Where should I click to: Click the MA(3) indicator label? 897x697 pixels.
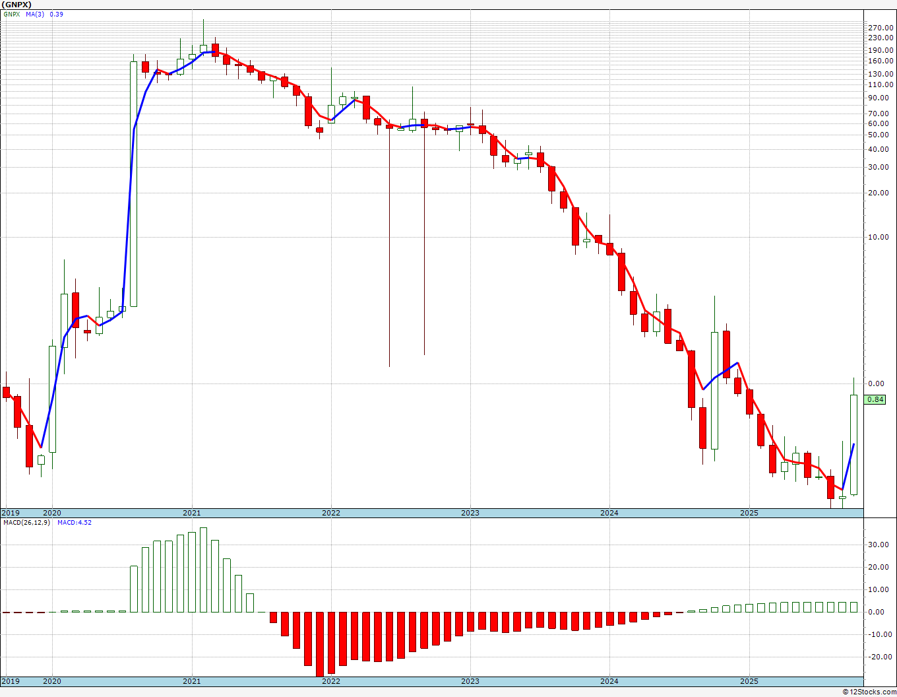click(x=35, y=14)
